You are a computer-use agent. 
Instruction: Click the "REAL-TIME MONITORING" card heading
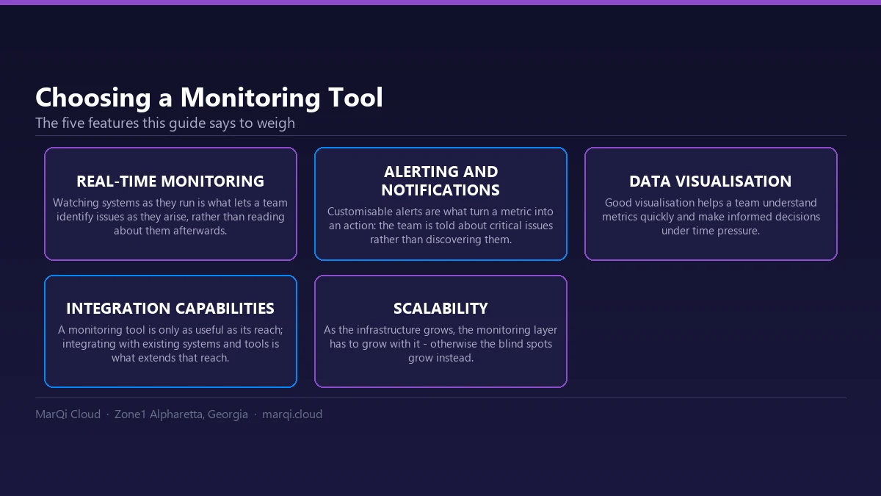click(170, 181)
